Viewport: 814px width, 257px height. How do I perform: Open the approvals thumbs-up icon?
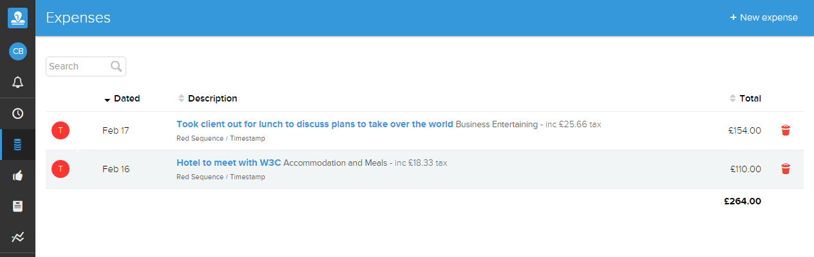click(x=17, y=175)
